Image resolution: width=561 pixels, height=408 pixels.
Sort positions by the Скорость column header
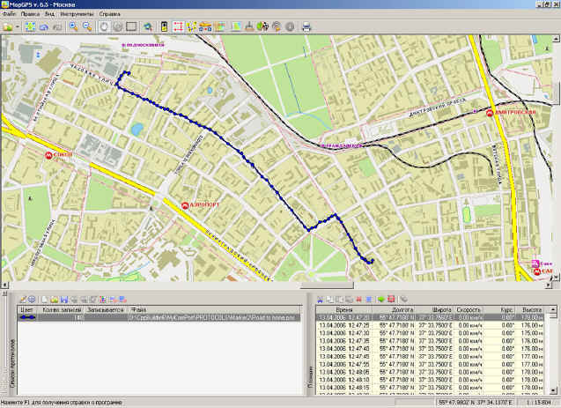tap(468, 310)
